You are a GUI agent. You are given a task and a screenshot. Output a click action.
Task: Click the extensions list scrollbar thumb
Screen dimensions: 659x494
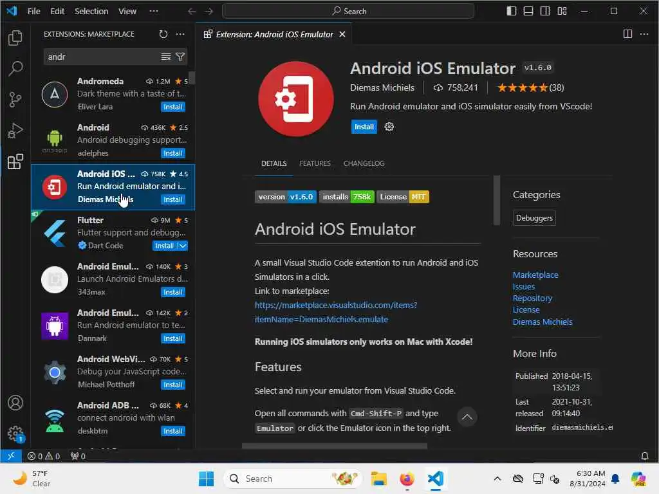[x=192, y=78]
